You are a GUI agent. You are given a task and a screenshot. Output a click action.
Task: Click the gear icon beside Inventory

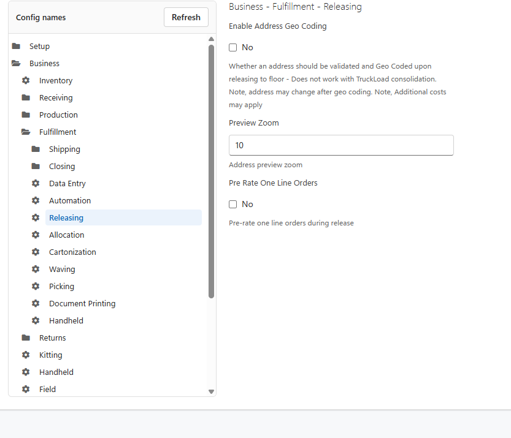tap(26, 80)
